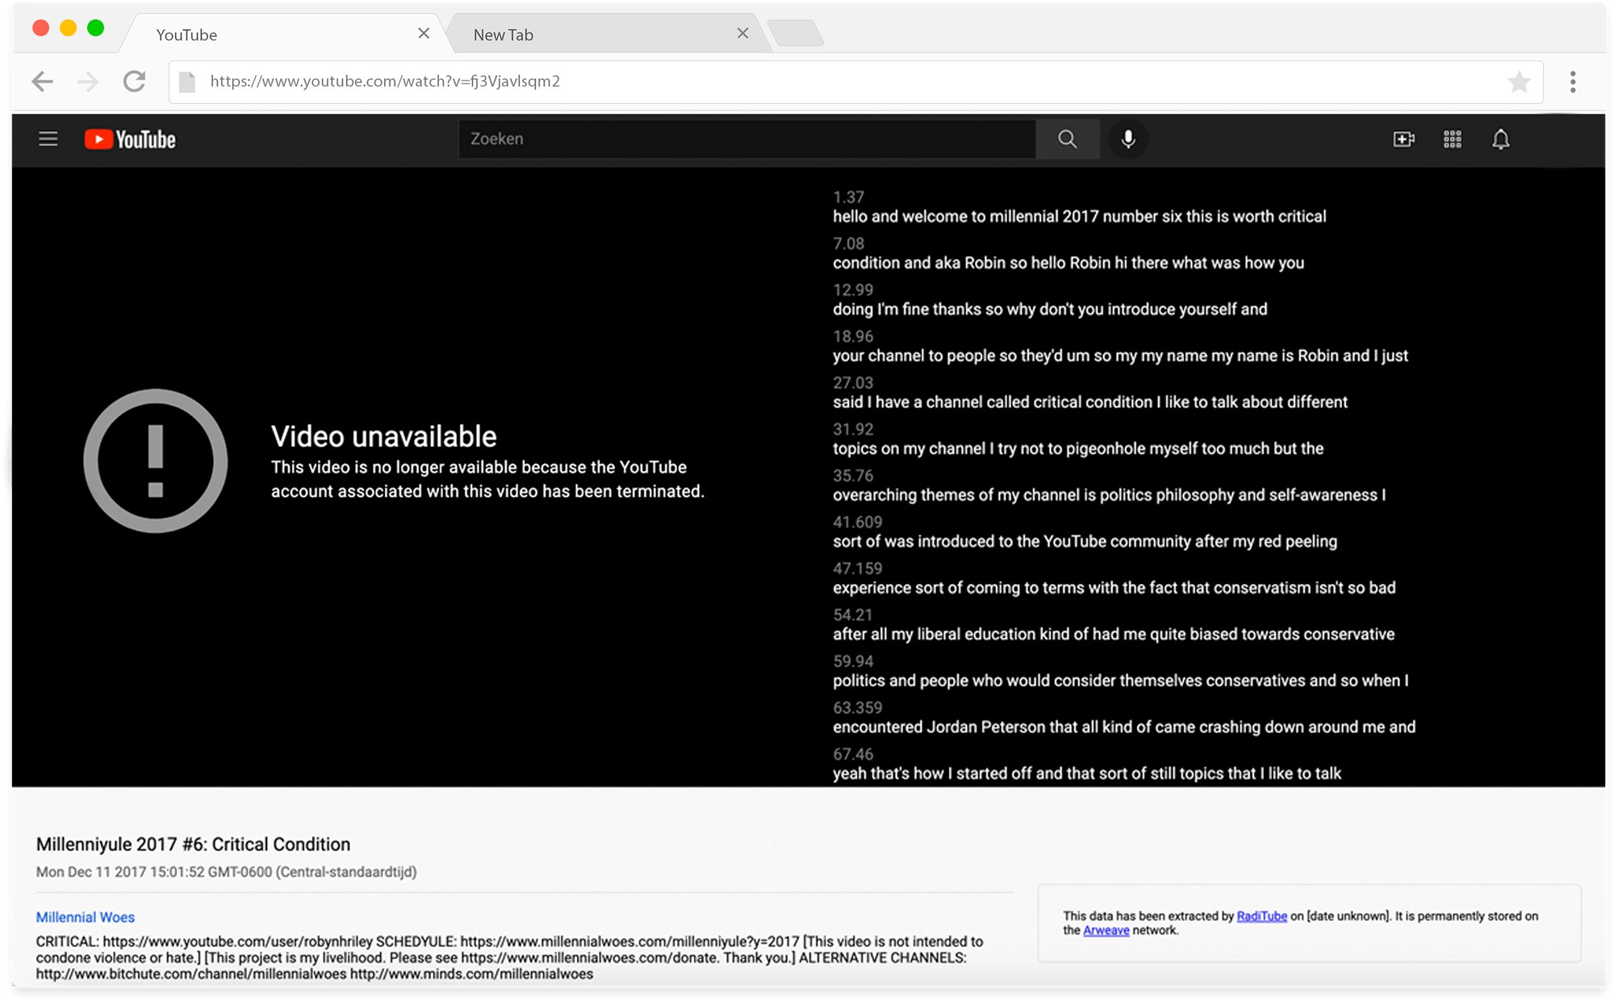This screenshot has width=1614, height=1001.
Task: Select transcript line 'experience sort of coming to terms'
Action: point(1114,588)
